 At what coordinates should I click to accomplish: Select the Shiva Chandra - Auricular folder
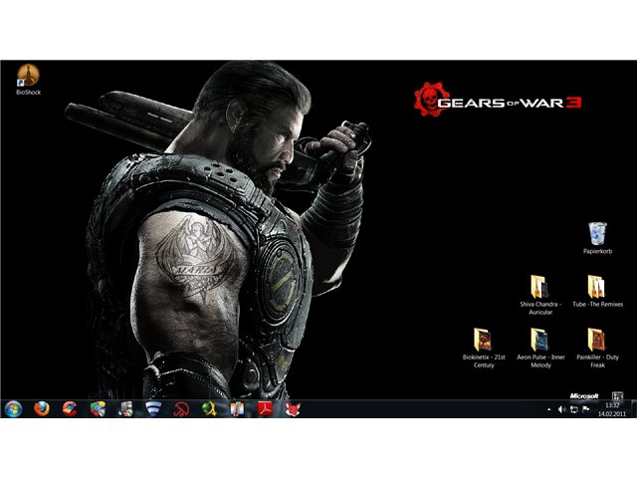(540, 295)
